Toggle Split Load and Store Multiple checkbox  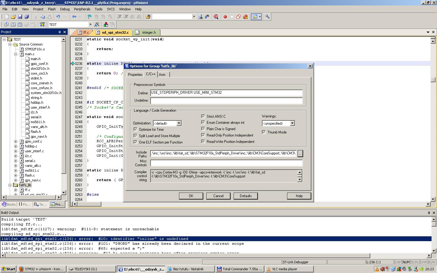[135, 136]
